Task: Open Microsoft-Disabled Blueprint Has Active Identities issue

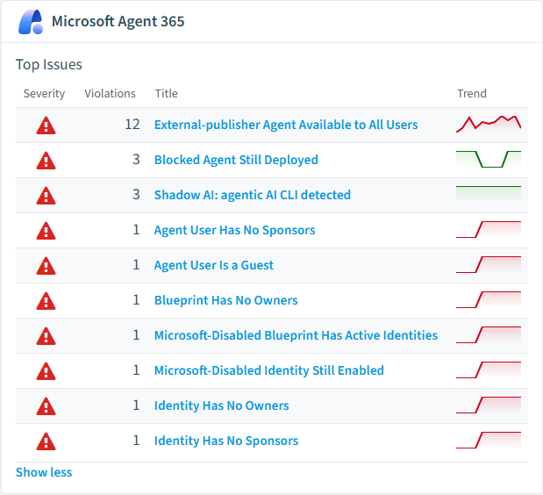Action: 297,335
